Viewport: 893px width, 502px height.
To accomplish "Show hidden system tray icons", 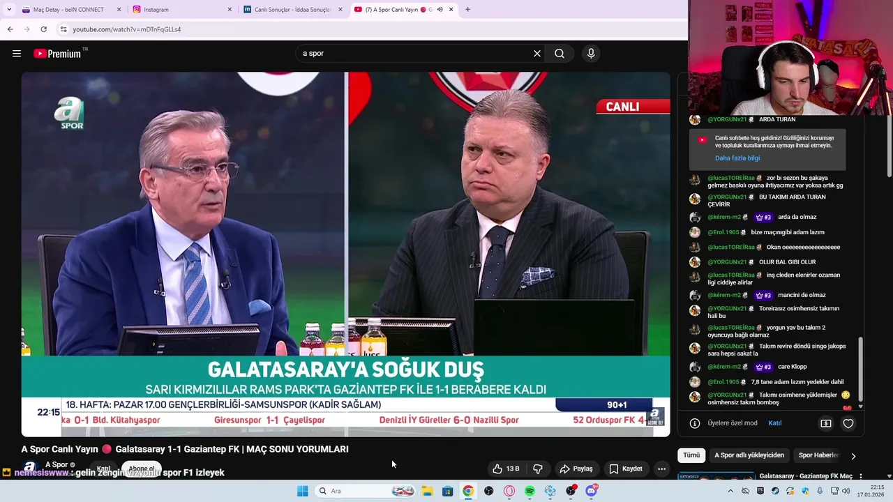I will [x=730, y=491].
